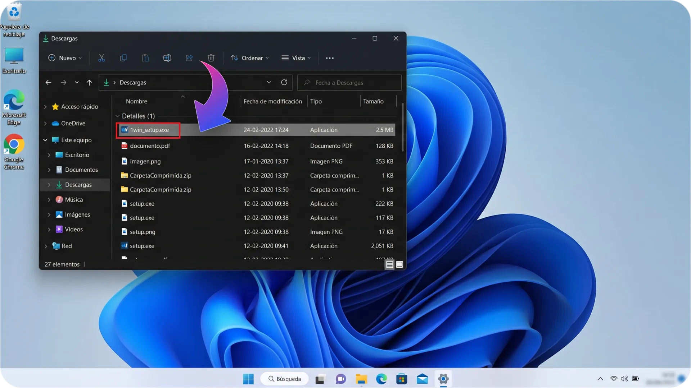Click the Delete trash icon

point(211,58)
